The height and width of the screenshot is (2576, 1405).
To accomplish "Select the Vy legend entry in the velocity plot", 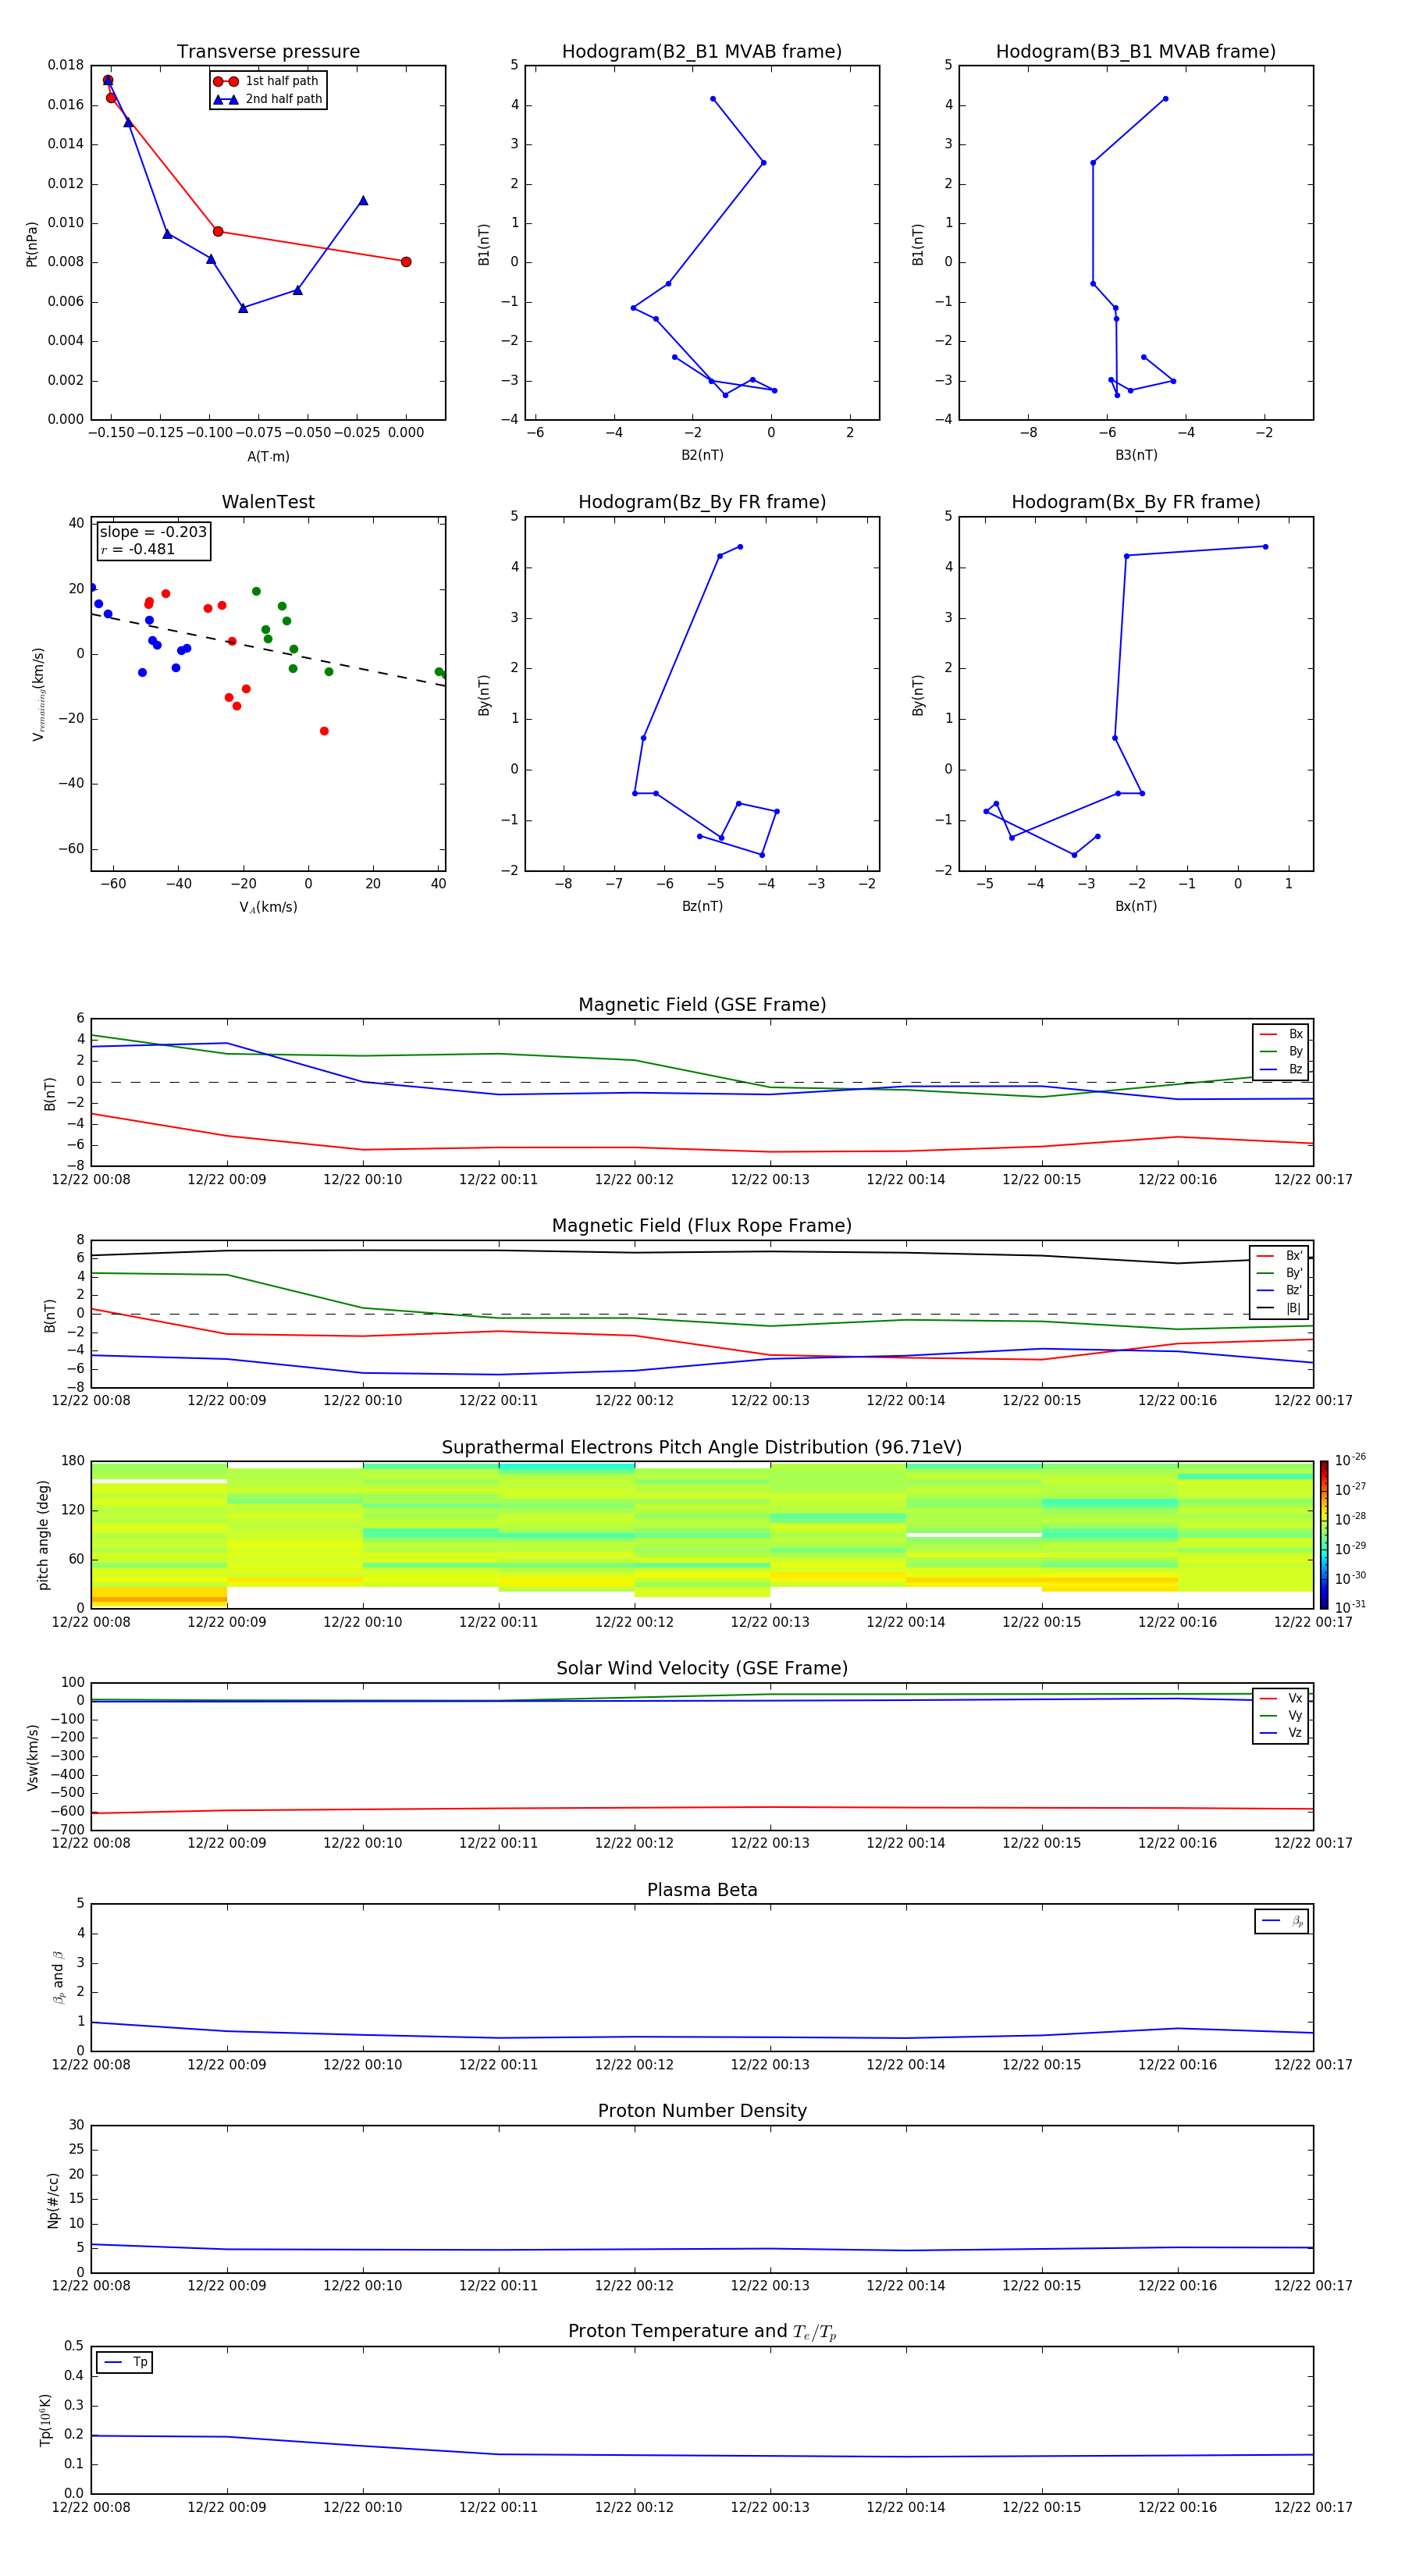I will coord(1281,1715).
